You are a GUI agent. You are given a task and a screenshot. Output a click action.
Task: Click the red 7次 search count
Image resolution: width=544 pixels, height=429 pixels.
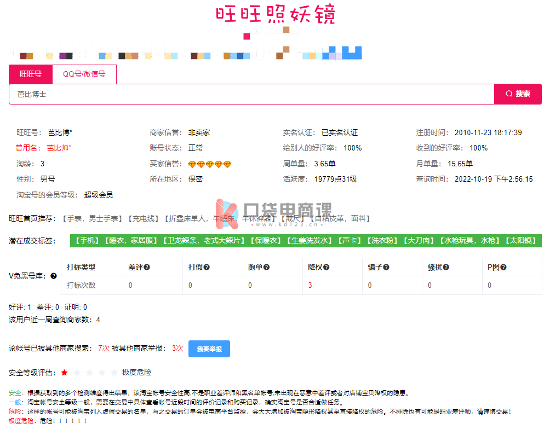click(x=104, y=348)
